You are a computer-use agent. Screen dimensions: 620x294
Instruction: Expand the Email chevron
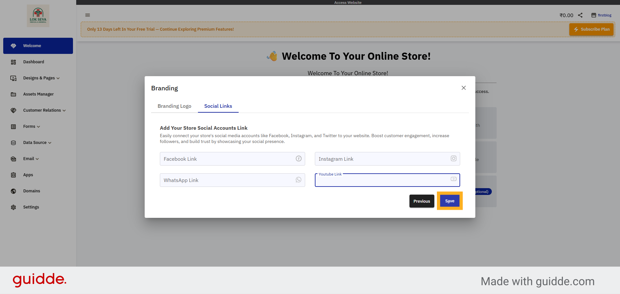click(37, 159)
